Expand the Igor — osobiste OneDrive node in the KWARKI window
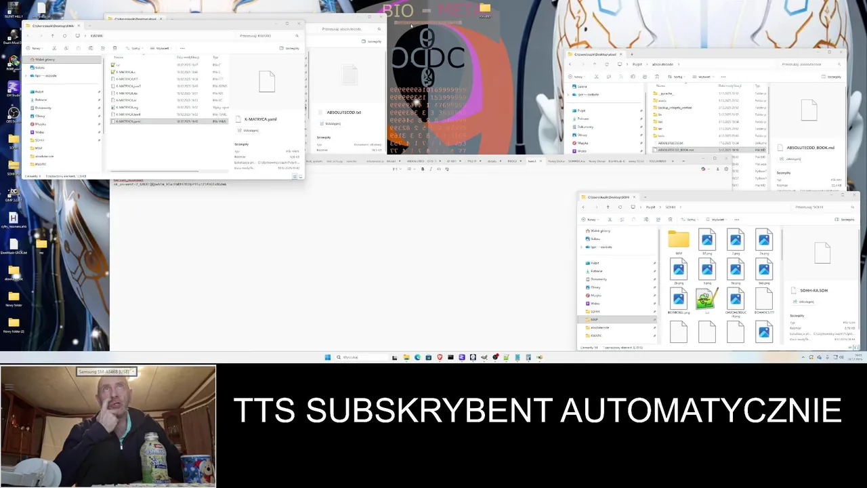 (x=26, y=75)
